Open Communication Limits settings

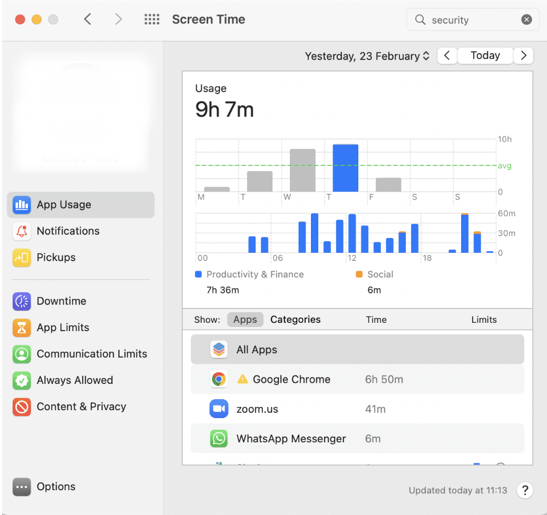pos(92,354)
